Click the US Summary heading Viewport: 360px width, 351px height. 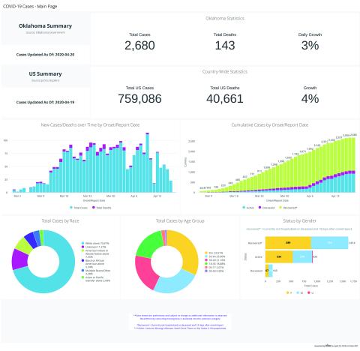click(46, 74)
